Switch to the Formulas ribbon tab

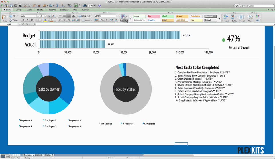[x=64, y=10]
